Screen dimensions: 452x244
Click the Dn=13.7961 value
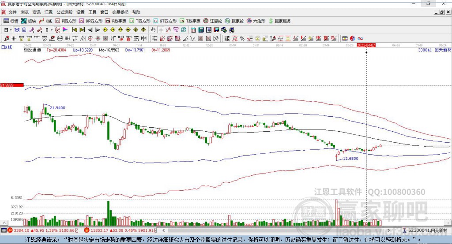135,50
